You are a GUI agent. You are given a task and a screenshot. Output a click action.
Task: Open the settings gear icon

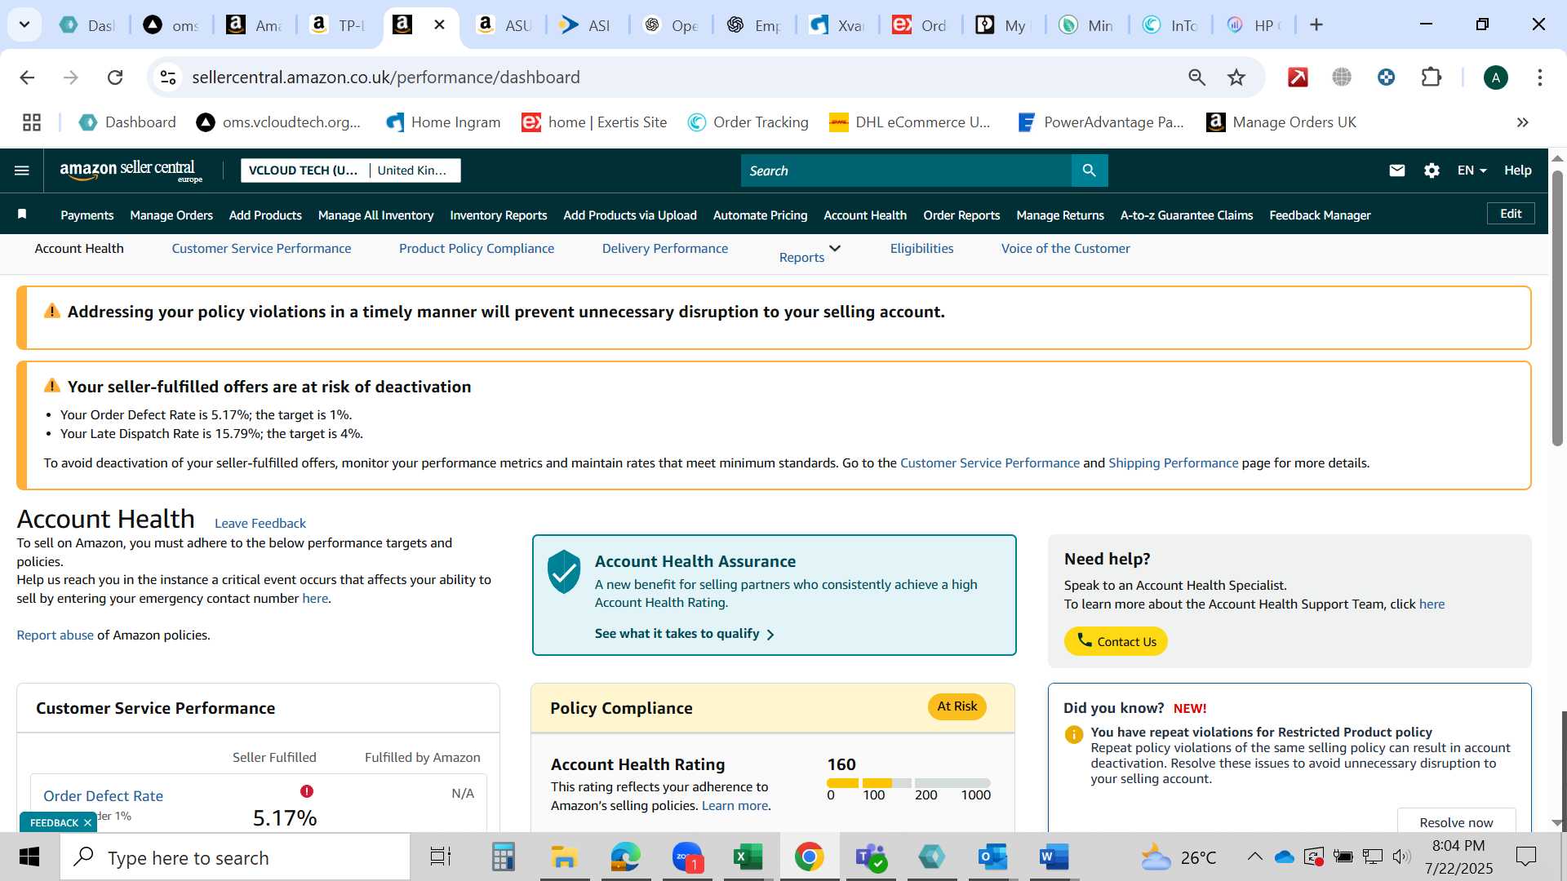pos(1432,170)
